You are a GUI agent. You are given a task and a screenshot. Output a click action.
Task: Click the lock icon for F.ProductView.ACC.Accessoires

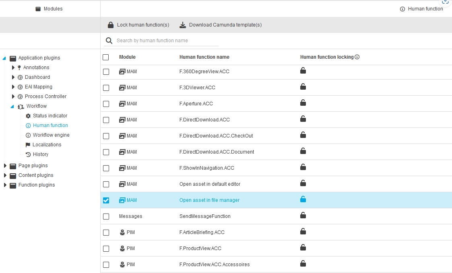pos(303,264)
